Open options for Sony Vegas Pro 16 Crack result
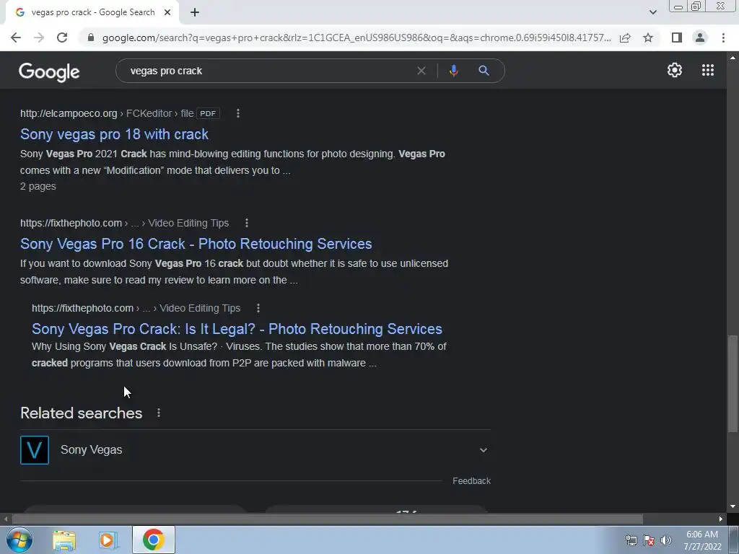739x554 pixels. coord(247,224)
